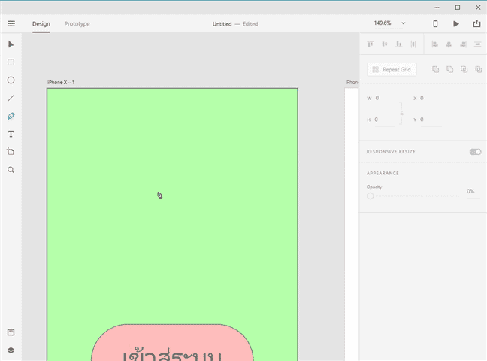Viewport: 487px width, 361px height.
Task: Edit the X position field
Action: coord(431,99)
